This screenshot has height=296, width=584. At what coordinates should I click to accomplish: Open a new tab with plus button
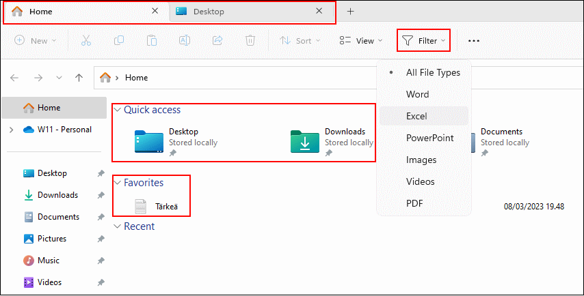(x=351, y=12)
